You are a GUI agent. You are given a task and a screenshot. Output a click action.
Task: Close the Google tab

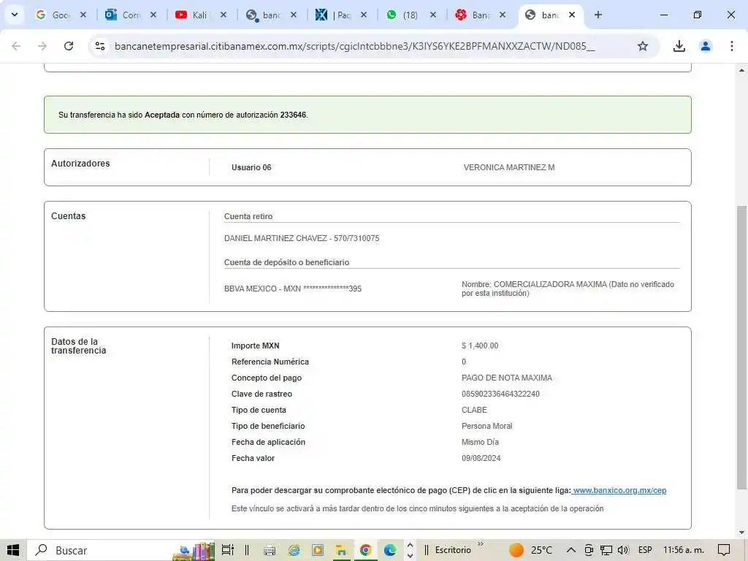(83, 15)
